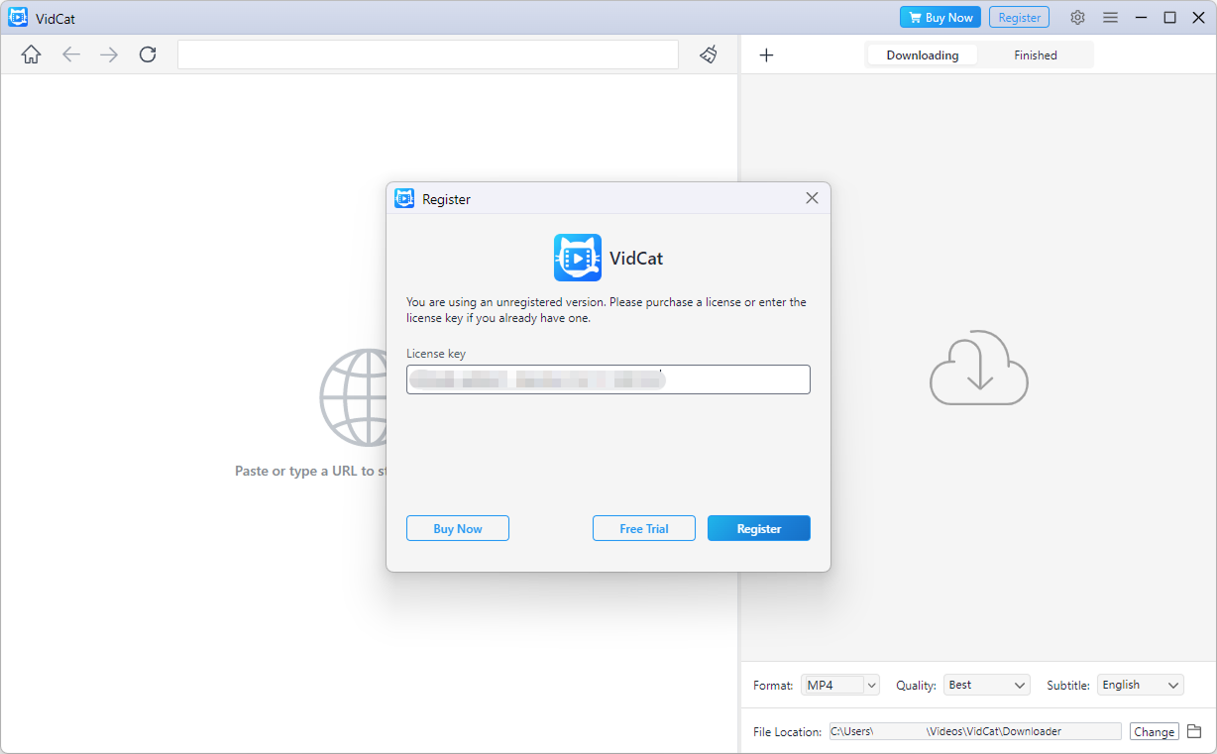This screenshot has height=754, width=1217.
Task: Open the hamburger menu in title bar
Action: pyautogui.click(x=1111, y=18)
